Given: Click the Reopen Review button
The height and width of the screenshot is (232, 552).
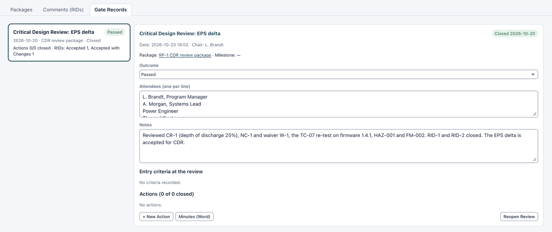Looking at the screenshot, I should pyautogui.click(x=519, y=217).
